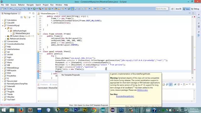Viewport: 201px width, 113px height.
Task: Toggle Mark Occurrences in toolbar
Action: click(x=73, y=9)
